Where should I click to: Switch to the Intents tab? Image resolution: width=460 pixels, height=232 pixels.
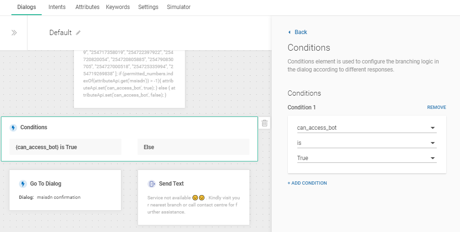click(57, 7)
